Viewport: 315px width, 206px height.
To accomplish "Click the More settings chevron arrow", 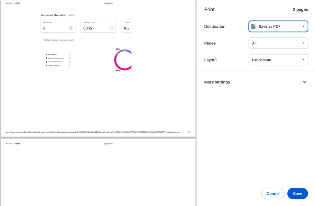I will point(304,82).
